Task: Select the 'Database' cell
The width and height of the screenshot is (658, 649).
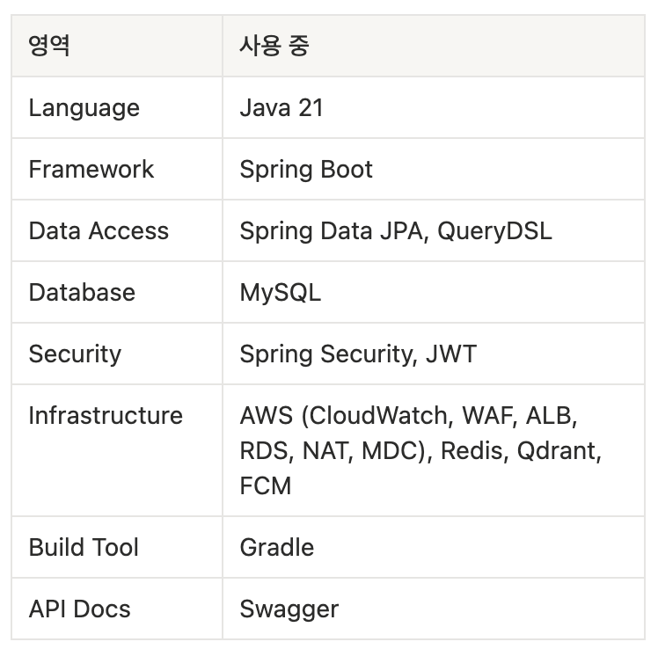Action: click(x=117, y=293)
